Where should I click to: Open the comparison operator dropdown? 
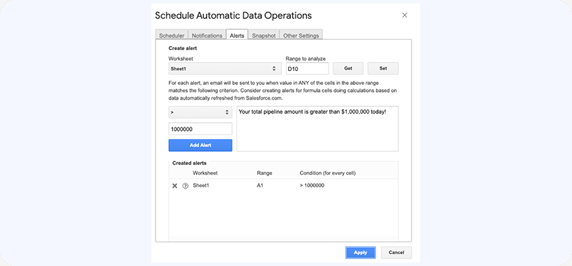pos(200,112)
